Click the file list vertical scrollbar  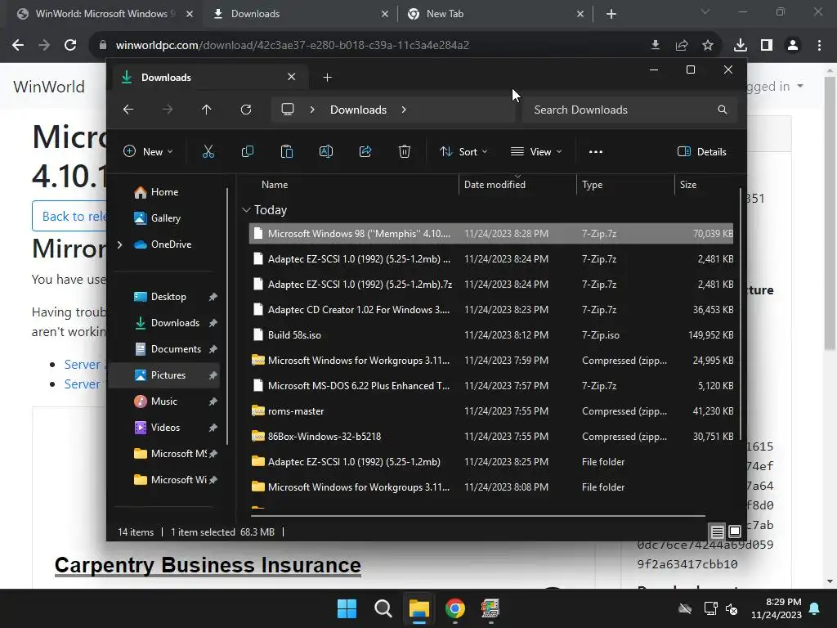click(741, 312)
